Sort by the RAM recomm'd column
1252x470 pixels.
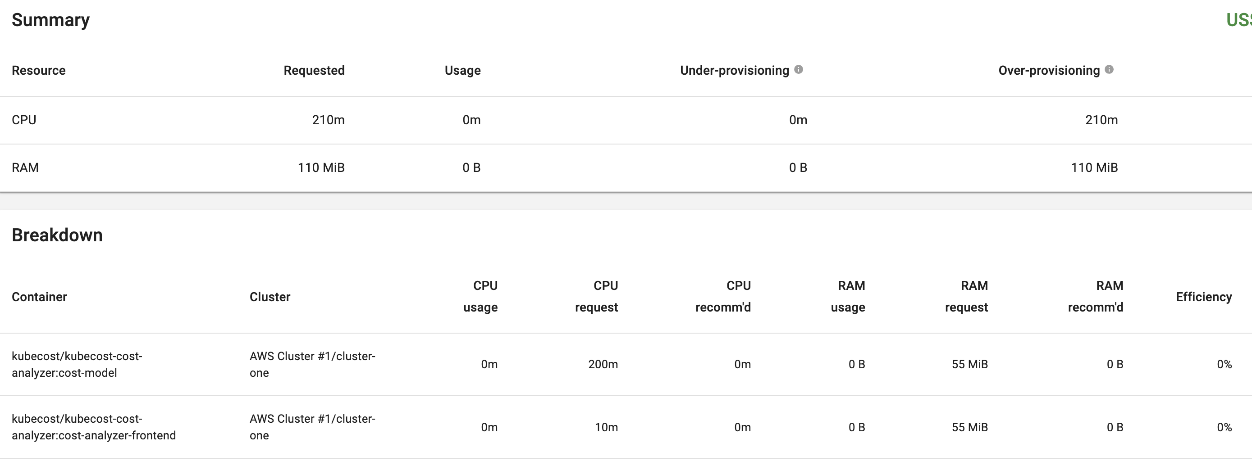1097,296
